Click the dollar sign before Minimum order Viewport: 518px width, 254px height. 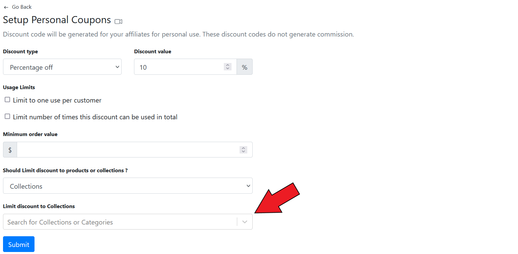pyautogui.click(x=10, y=150)
